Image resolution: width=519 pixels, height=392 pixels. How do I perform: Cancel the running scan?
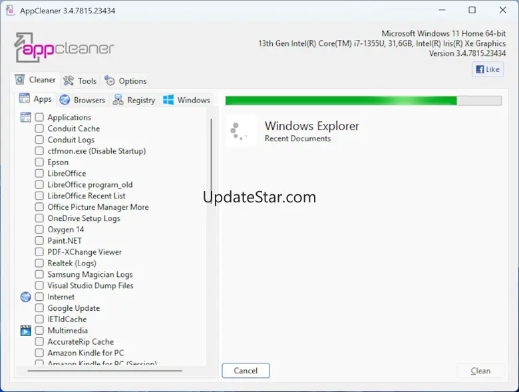click(246, 371)
